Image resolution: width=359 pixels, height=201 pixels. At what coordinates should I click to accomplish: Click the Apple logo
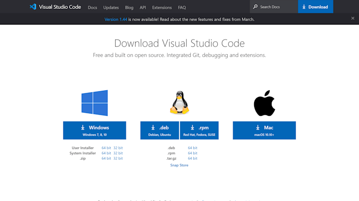click(x=265, y=103)
